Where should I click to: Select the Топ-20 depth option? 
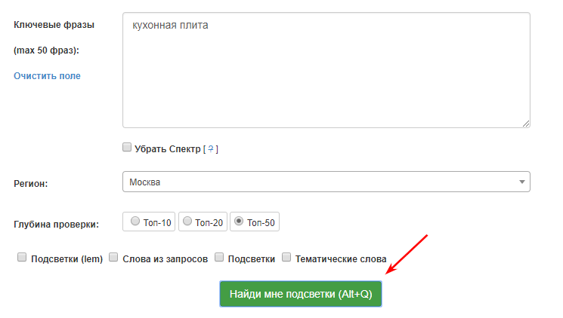pyautogui.click(x=187, y=222)
